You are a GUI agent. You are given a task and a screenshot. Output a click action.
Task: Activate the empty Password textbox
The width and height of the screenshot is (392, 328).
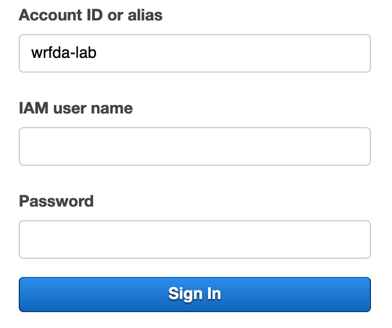tap(195, 239)
